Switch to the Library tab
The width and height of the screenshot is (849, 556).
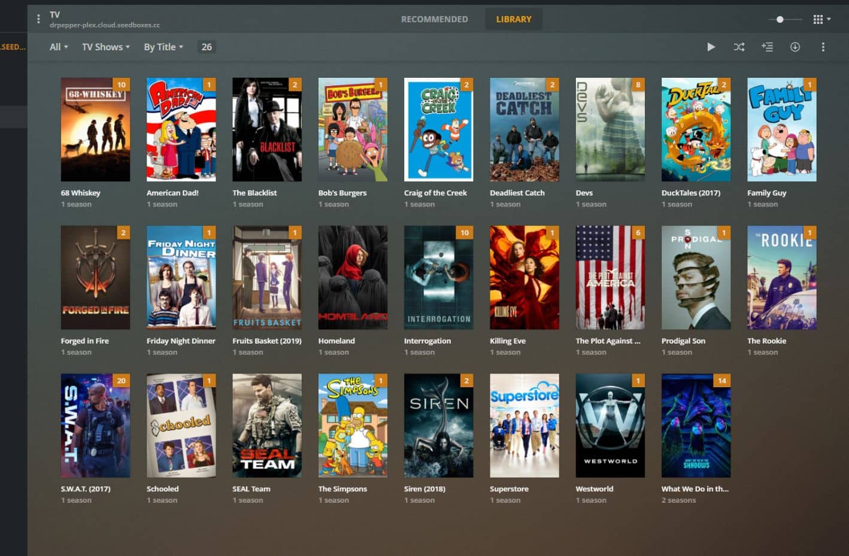click(x=514, y=19)
